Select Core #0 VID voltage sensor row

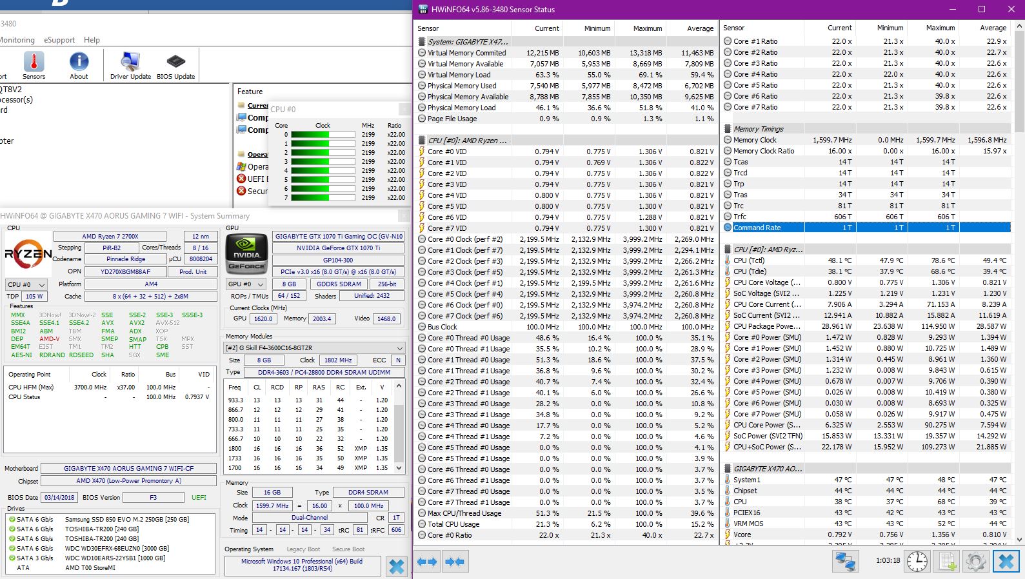pos(566,152)
